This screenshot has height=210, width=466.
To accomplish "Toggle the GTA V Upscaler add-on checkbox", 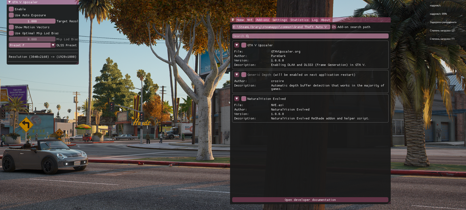I will (244, 45).
